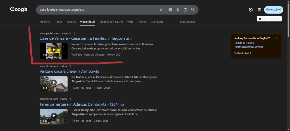Start voice search with the microphone icon
This screenshot has width=290, height=131.
pos(178,10)
